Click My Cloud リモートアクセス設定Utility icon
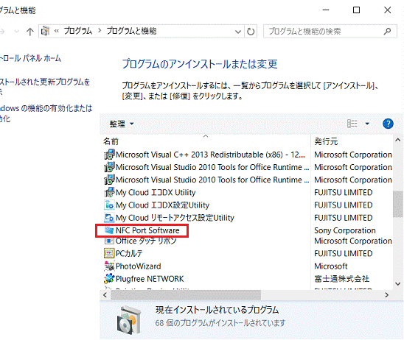This screenshot has width=404, height=340. coord(109,218)
